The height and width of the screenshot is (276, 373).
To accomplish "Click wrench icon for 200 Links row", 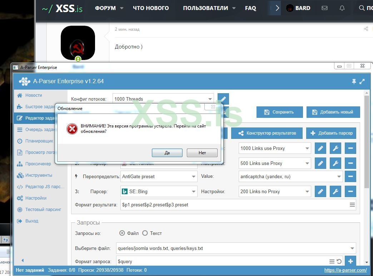I will click(x=335, y=192).
